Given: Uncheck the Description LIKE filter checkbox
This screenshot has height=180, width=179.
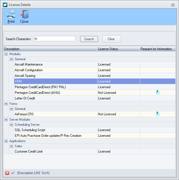Looking at the screenshot, I should point(13,173).
